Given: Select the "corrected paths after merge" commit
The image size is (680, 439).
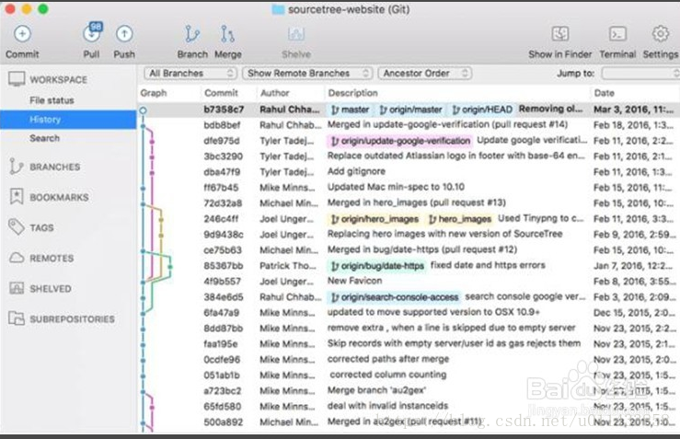Looking at the screenshot, I should [x=388, y=359].
